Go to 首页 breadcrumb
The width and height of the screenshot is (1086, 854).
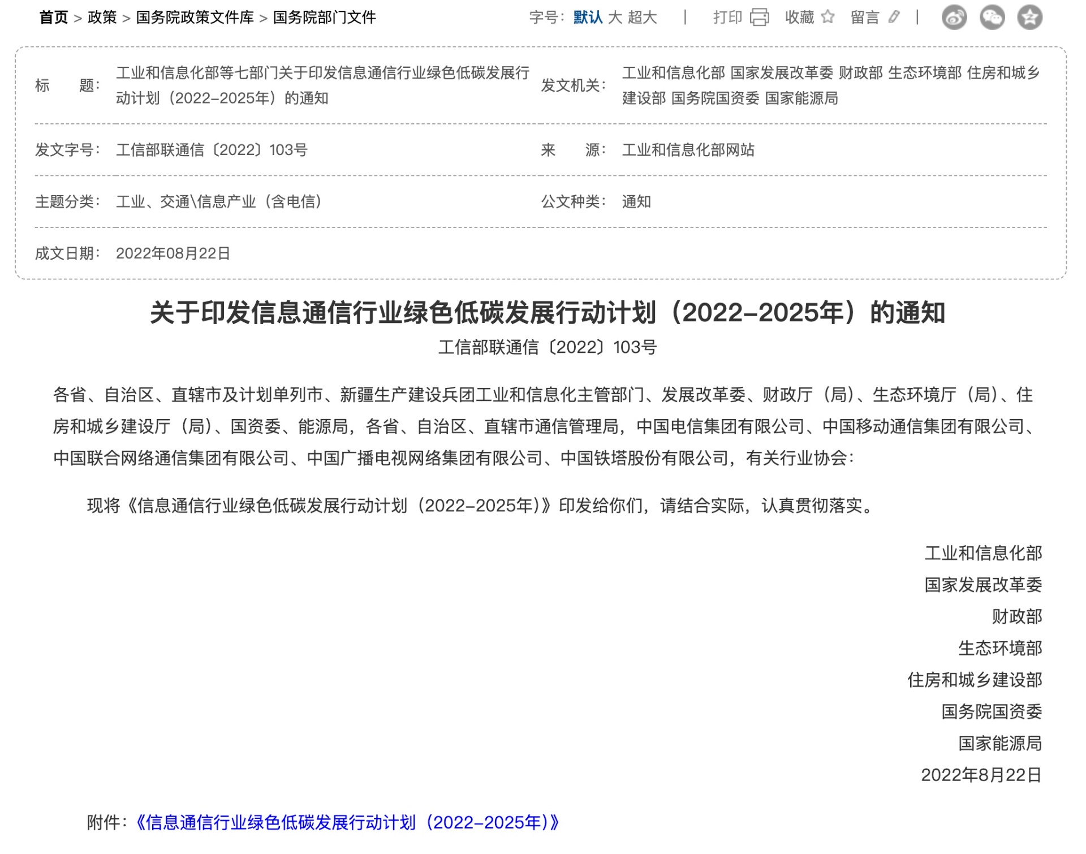[x=54, y=18]
